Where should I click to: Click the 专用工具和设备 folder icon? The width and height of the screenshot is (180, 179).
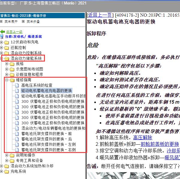coord(12,161)
